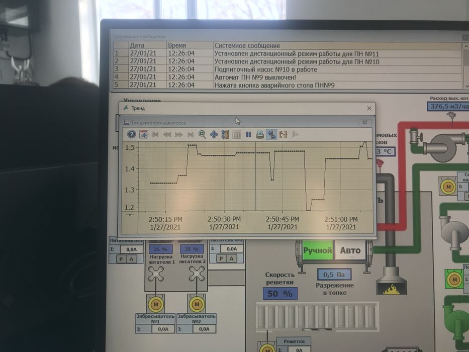Click the furnace fire icon
The height and width of the screenshot is (352, 469).
point(391,289)
